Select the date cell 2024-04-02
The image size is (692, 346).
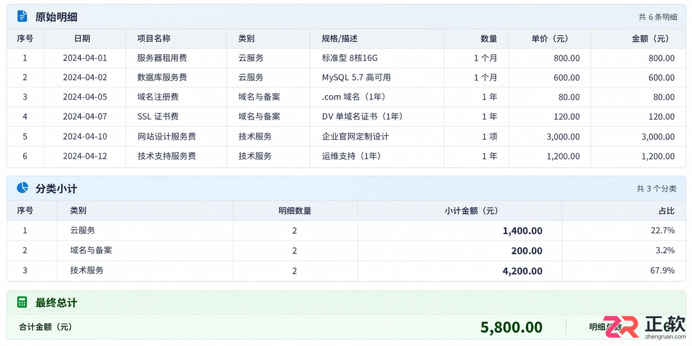click(x=85, y=77)
